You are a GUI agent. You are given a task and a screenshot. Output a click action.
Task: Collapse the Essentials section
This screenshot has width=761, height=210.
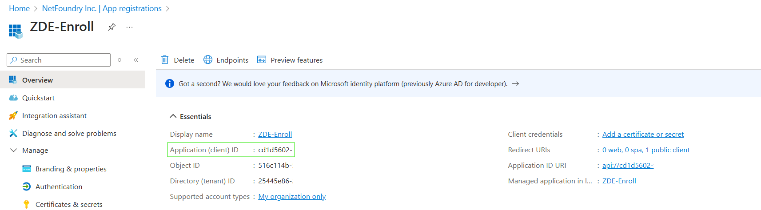pyautogui.click(x=173, y=116)
